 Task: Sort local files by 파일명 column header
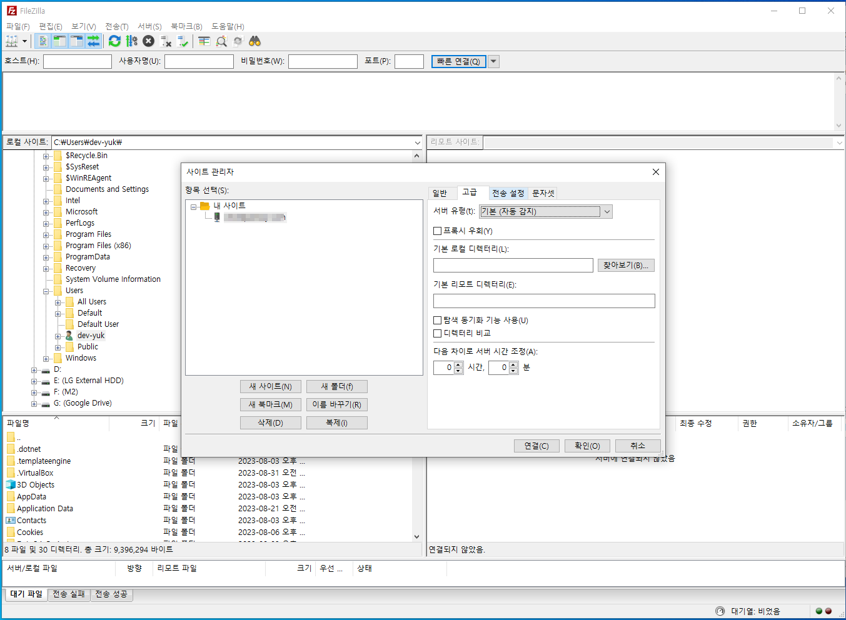(56, 423)
